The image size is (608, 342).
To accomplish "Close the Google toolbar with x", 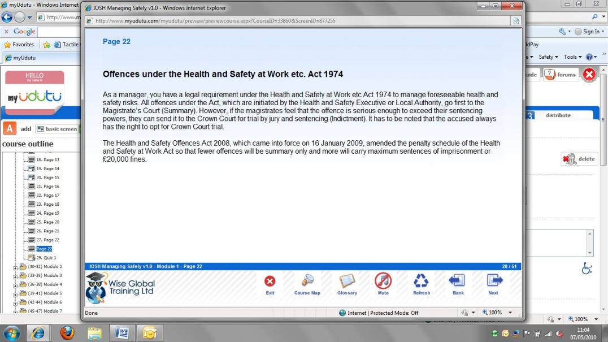I will point(6,32).
